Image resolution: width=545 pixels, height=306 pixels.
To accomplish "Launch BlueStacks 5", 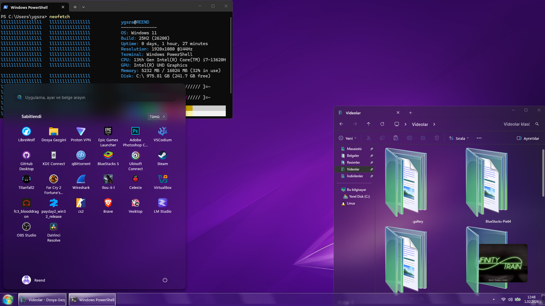I will pyautogui.click(x=108, y=158).
